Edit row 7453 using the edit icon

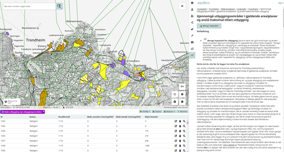point(175,121)
